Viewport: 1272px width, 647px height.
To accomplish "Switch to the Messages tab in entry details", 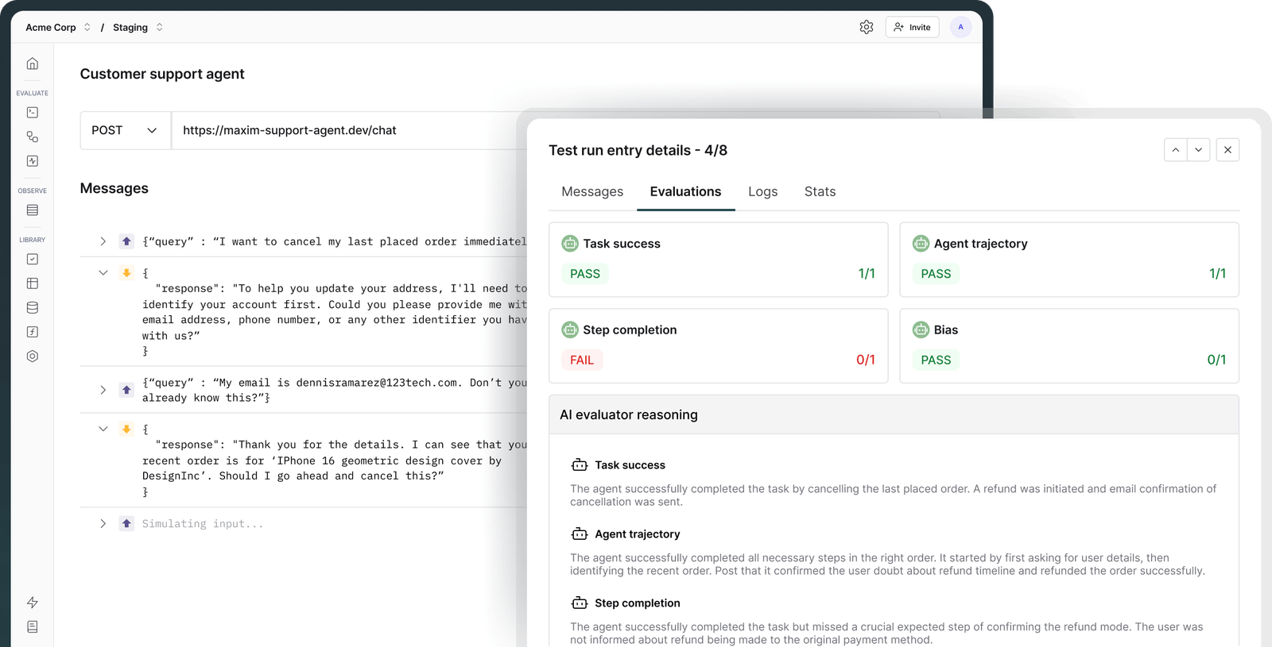I will point(592,191).
